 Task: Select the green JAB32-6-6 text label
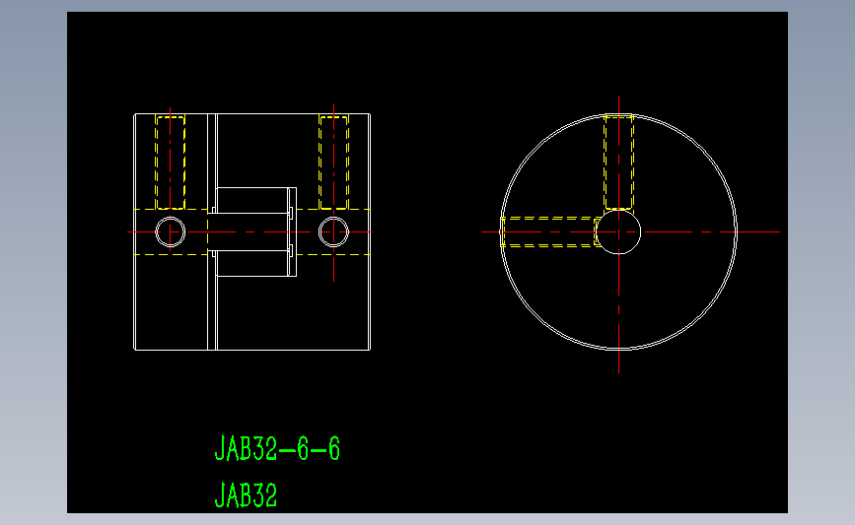point(277,448)
